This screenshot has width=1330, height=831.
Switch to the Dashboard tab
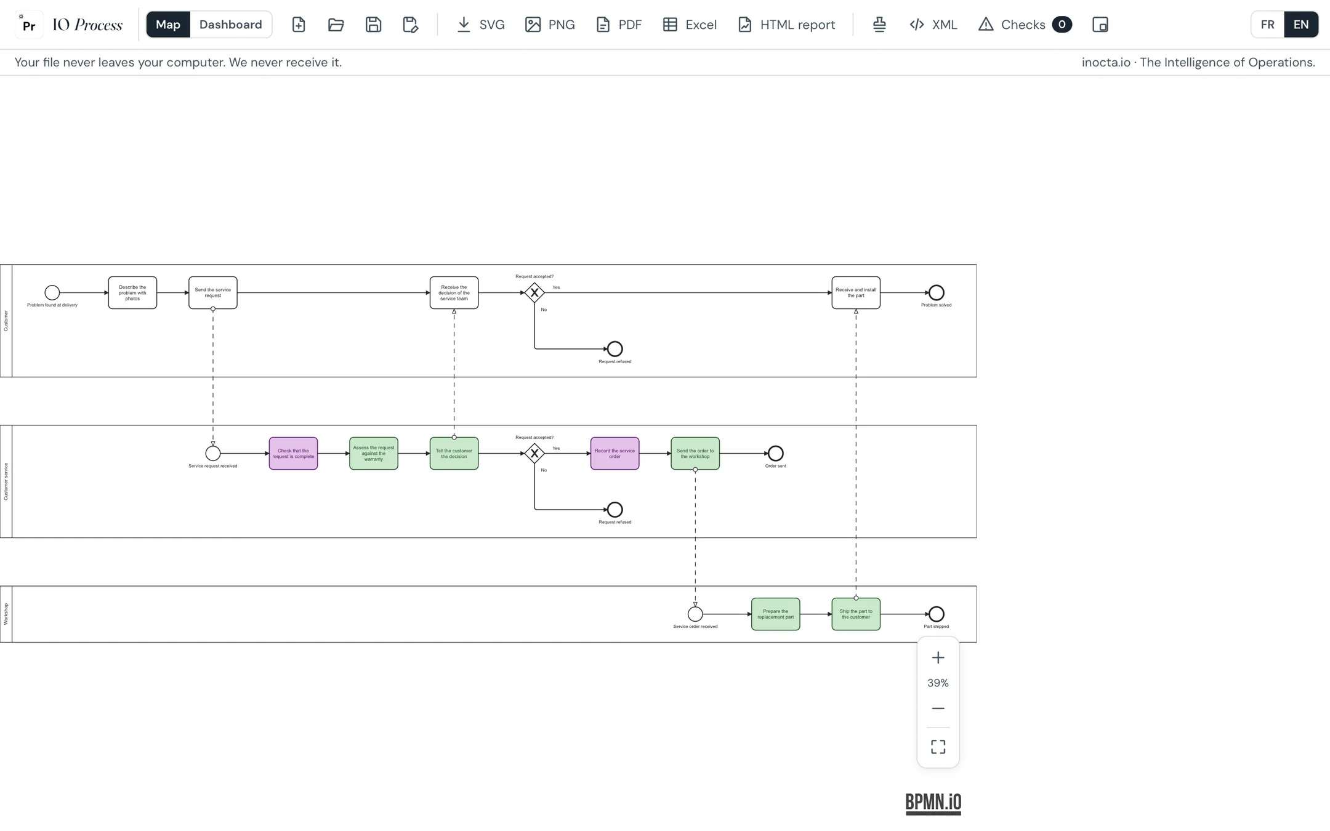(x=231, y=25)
